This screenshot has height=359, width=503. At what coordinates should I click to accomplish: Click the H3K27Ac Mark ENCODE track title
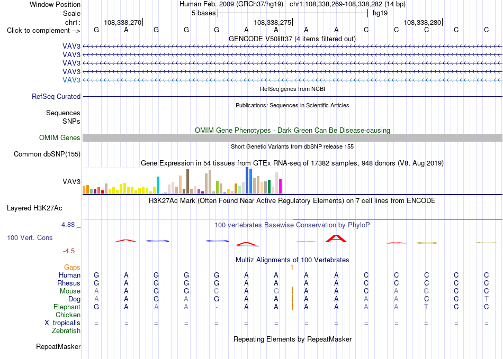pyautogui.click(x=292, y=201)
